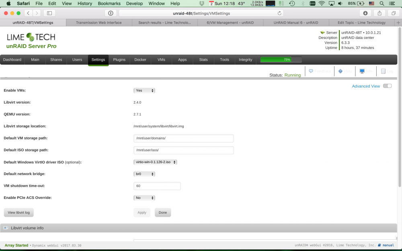Click the View libvirt log button
The image size is (402, 251).
[19, 212]
